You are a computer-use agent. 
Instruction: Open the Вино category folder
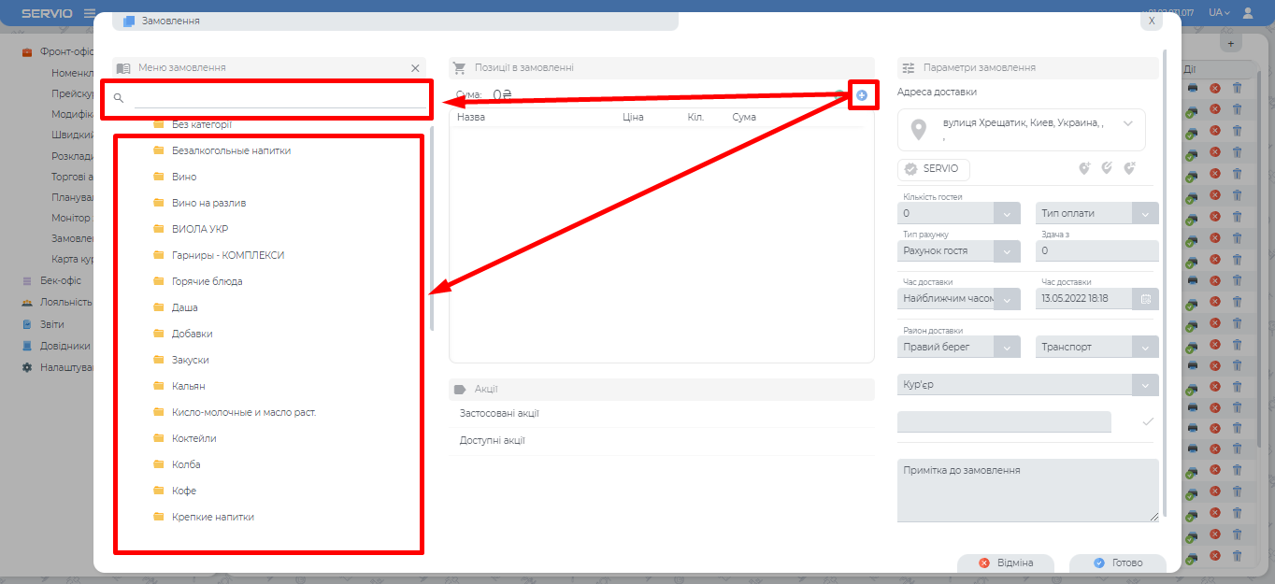(x=184, y=177)
